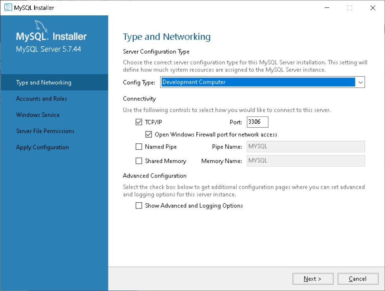Screen dimensions: 385x291
Task: Click the Port field showing 3306
Action: [x=258, y=122]
